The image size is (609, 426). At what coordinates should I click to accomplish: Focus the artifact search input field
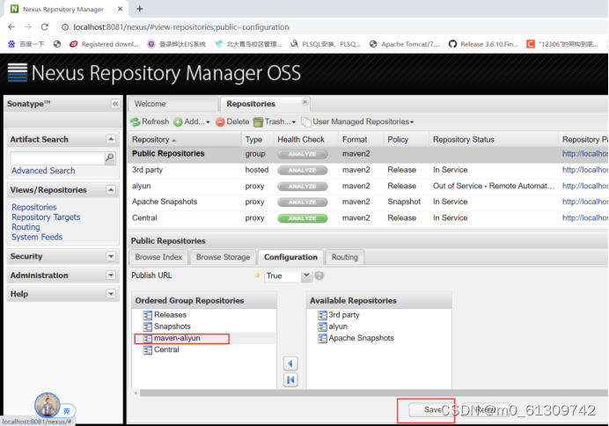58,158
